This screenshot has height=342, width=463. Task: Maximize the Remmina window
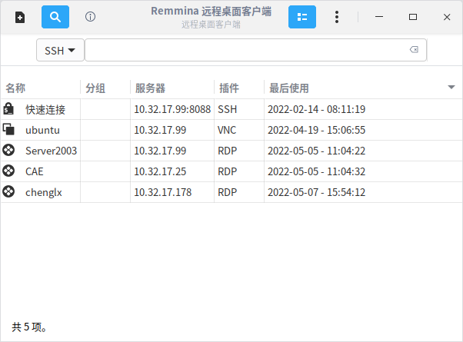[413, 17]
